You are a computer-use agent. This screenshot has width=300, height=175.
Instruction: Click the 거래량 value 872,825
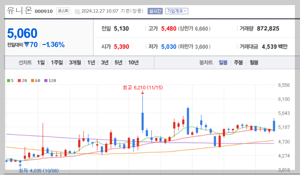point(268,29)
